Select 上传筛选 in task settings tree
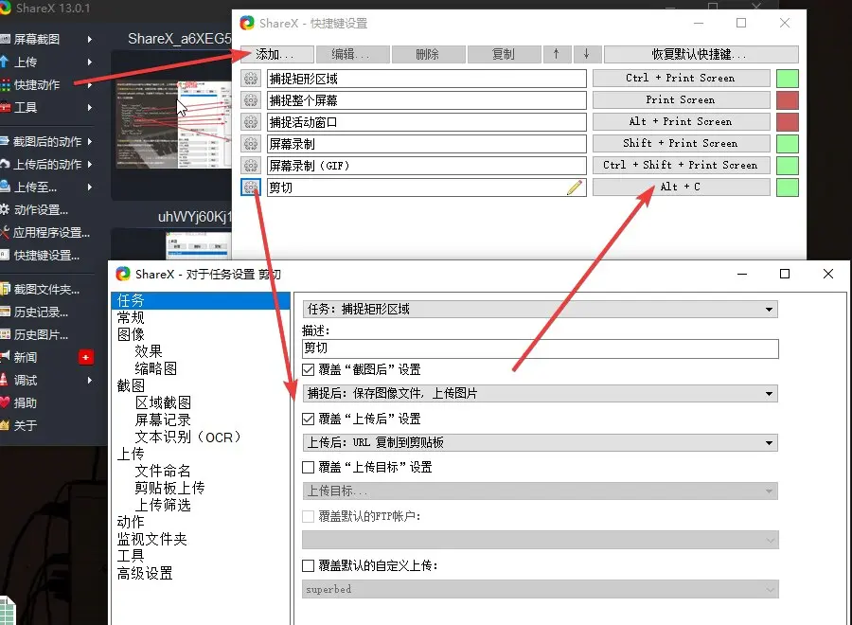 pos(163,505)
